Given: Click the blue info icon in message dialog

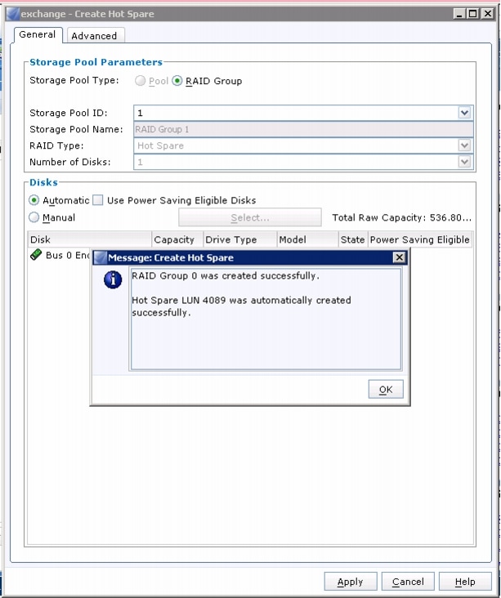Looking at the screenshot, I should 113,279.
